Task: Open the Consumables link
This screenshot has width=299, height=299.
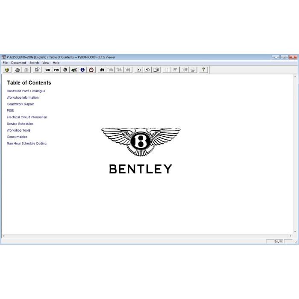Action: pyautogui.click(x=17, y=137)
